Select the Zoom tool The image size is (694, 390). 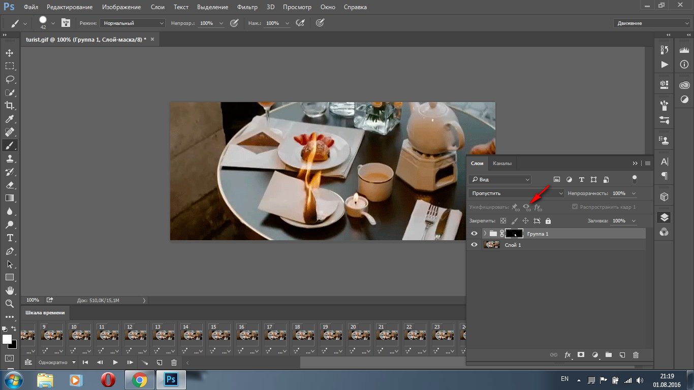[x=10, y=304]
